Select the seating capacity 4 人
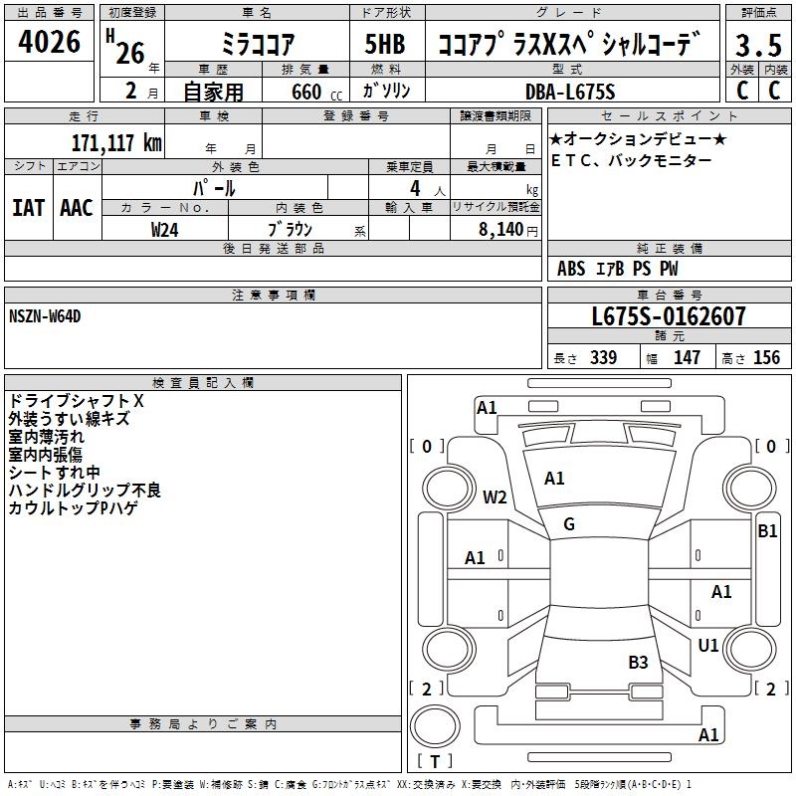This screenshot has height=796, width=796. pyautogui.click(x=428, y=188)
